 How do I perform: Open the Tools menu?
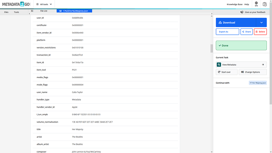coord(17,12)
